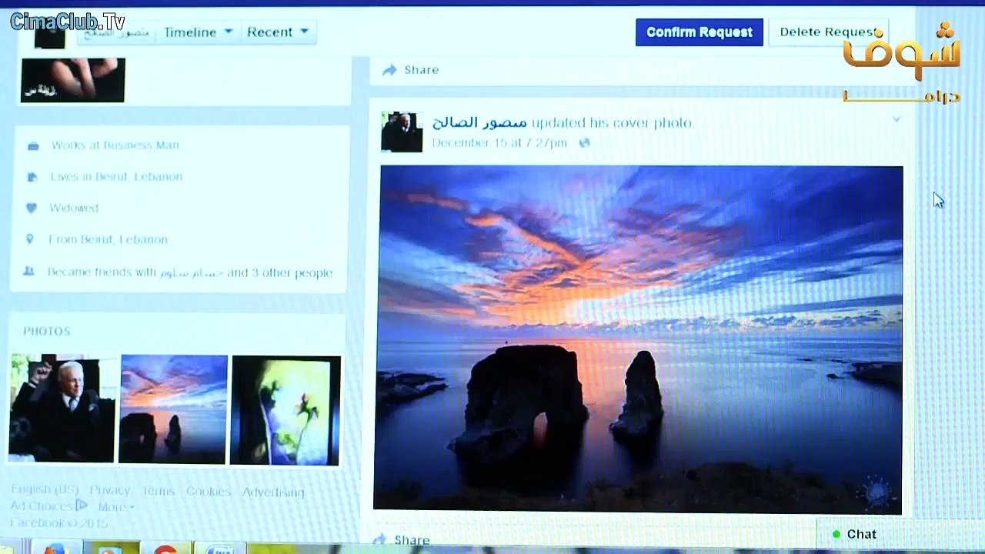The width and height of the screenshot is (985, 554).
Task: Open the Timeline dropdown
Action: pyautogui.click(x=198, y=32)
